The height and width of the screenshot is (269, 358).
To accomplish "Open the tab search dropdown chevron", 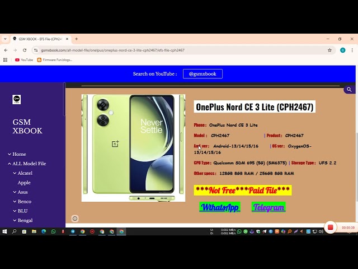I will point(5,39).
